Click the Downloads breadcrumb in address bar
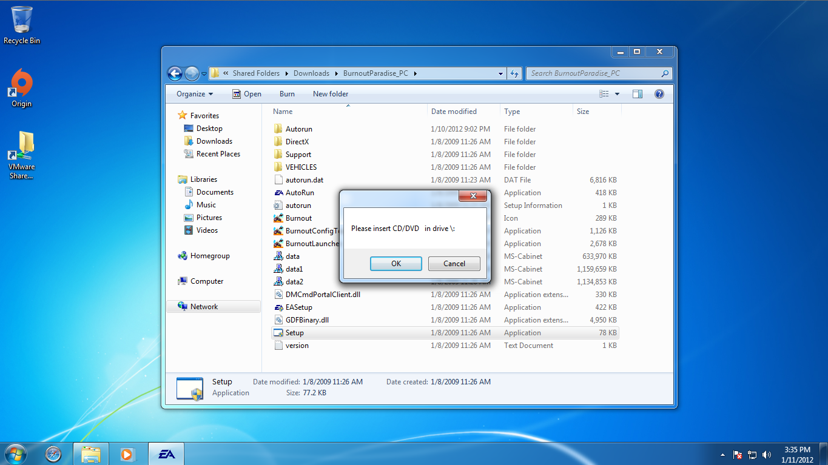 pos(311,73)
